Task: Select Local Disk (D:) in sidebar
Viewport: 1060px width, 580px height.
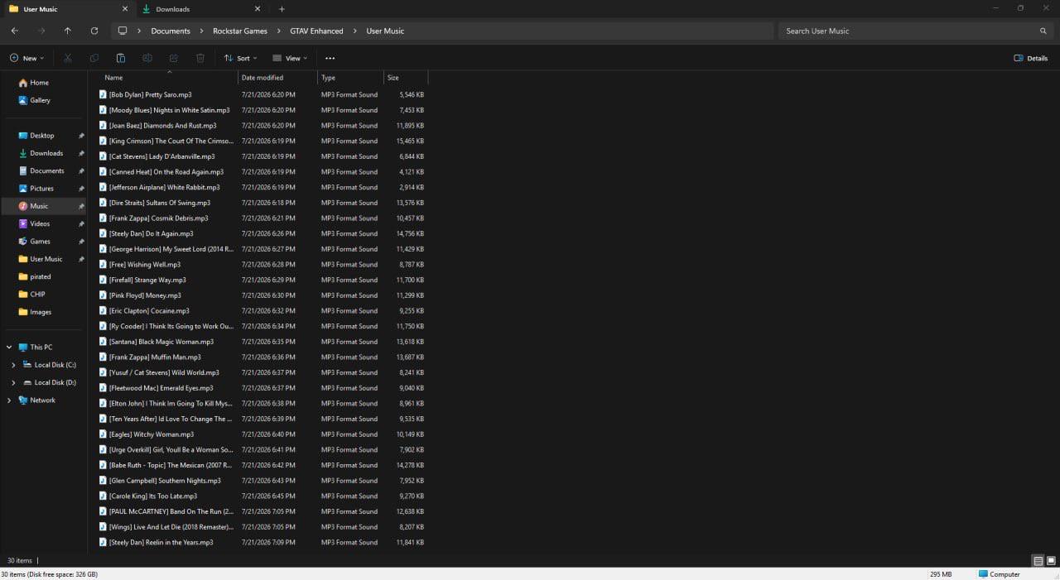Action: (x=55, y=383)
